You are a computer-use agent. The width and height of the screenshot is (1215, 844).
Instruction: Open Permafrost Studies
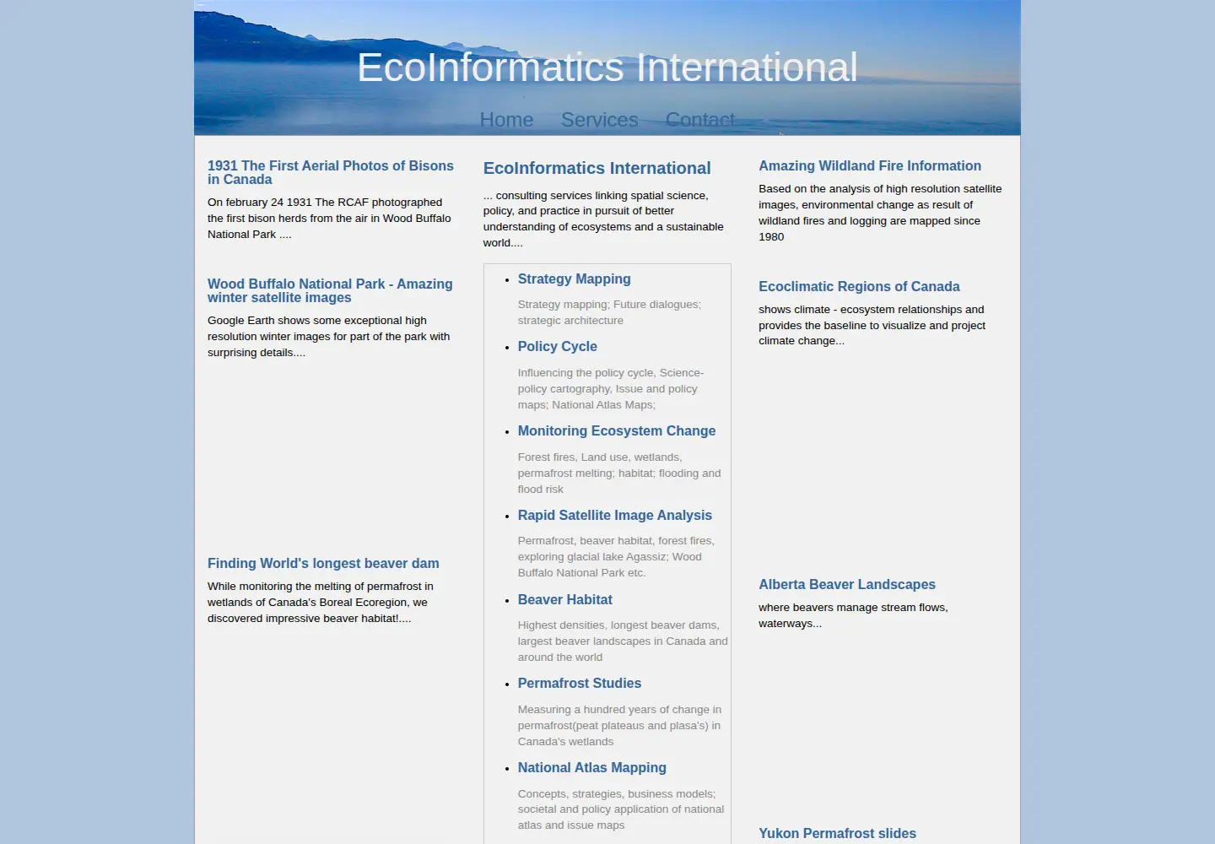[580, 684]
